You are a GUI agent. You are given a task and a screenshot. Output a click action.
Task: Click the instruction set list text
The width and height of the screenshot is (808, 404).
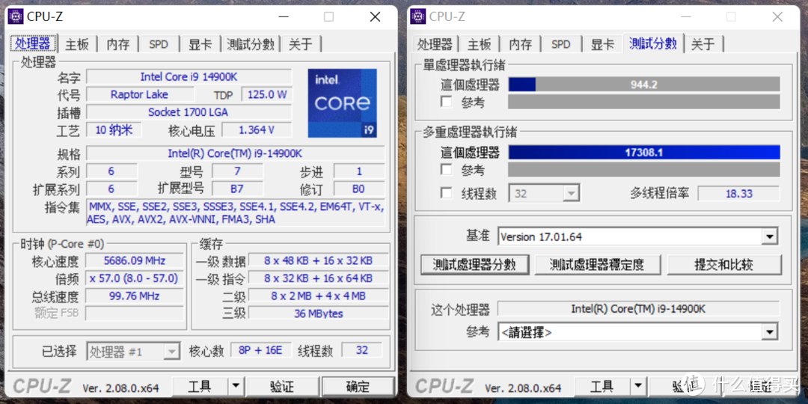[236, 212]
